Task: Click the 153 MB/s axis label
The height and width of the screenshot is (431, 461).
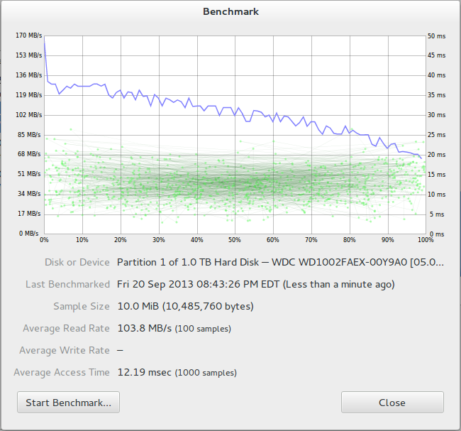Action: (x=29, y=55)
